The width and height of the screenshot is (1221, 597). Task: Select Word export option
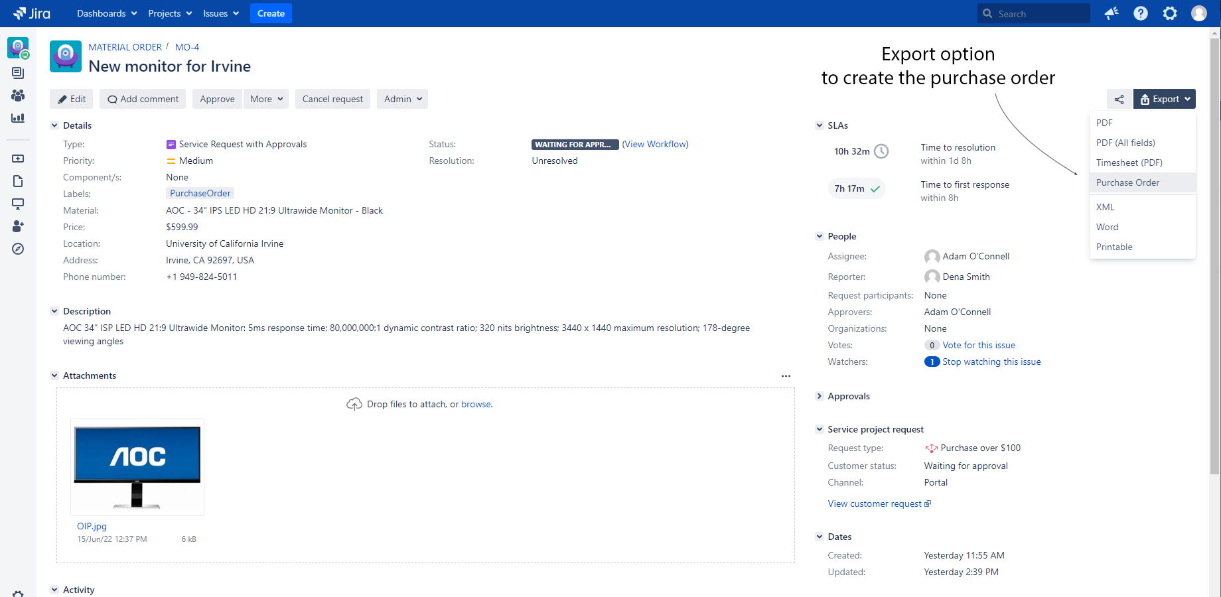tap(1143, 227)
